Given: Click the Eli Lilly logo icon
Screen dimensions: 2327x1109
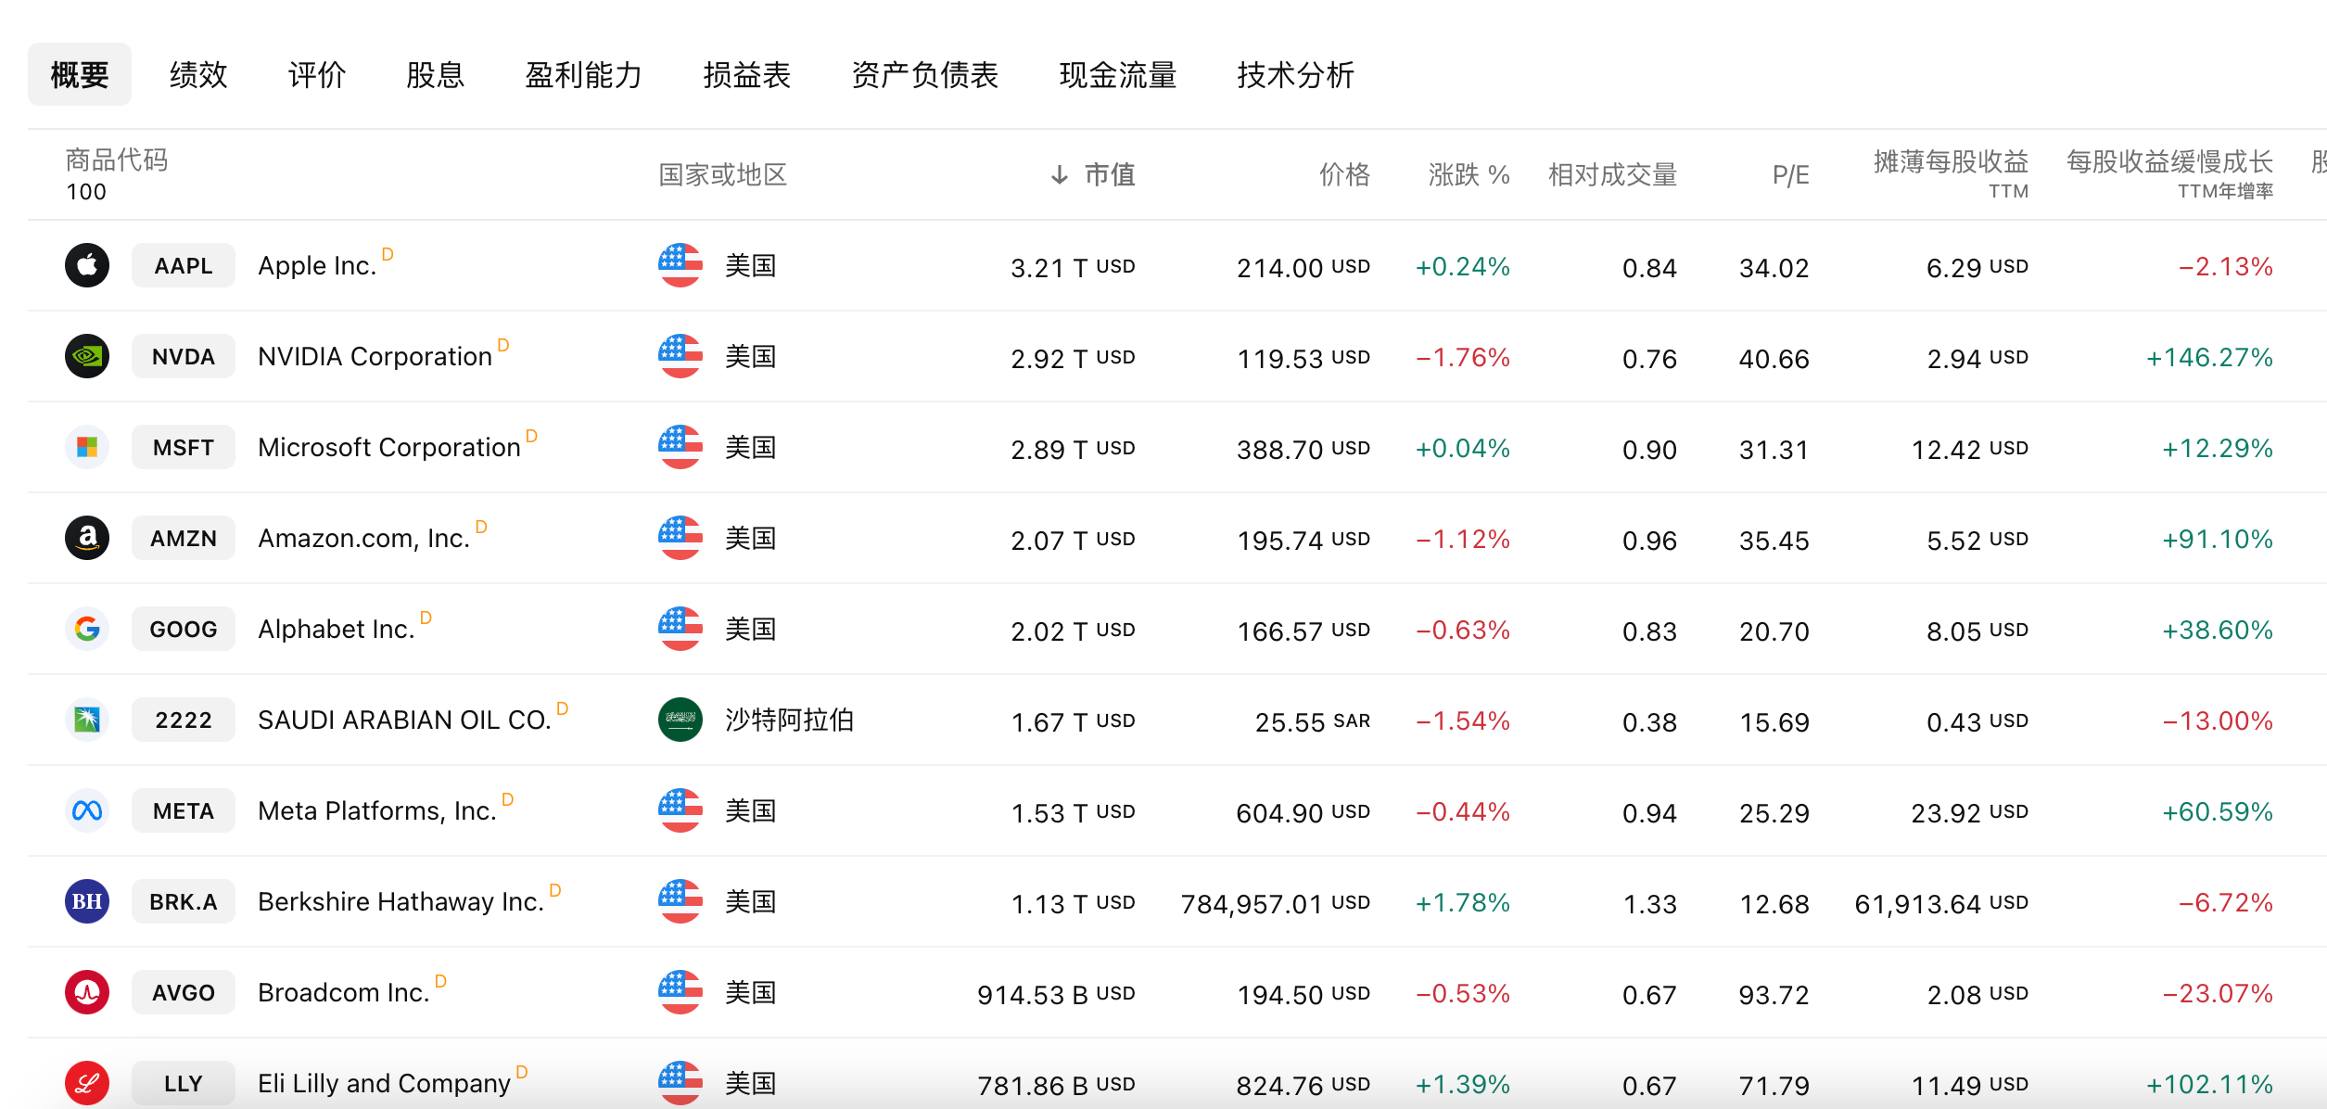Looking at the screenshot, I should point(87,1083).
